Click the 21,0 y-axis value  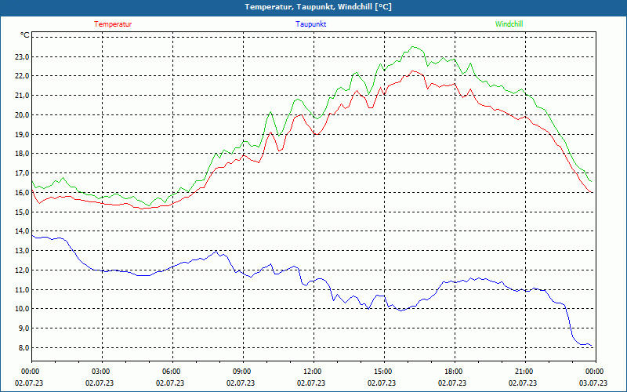tap(22, 96)
